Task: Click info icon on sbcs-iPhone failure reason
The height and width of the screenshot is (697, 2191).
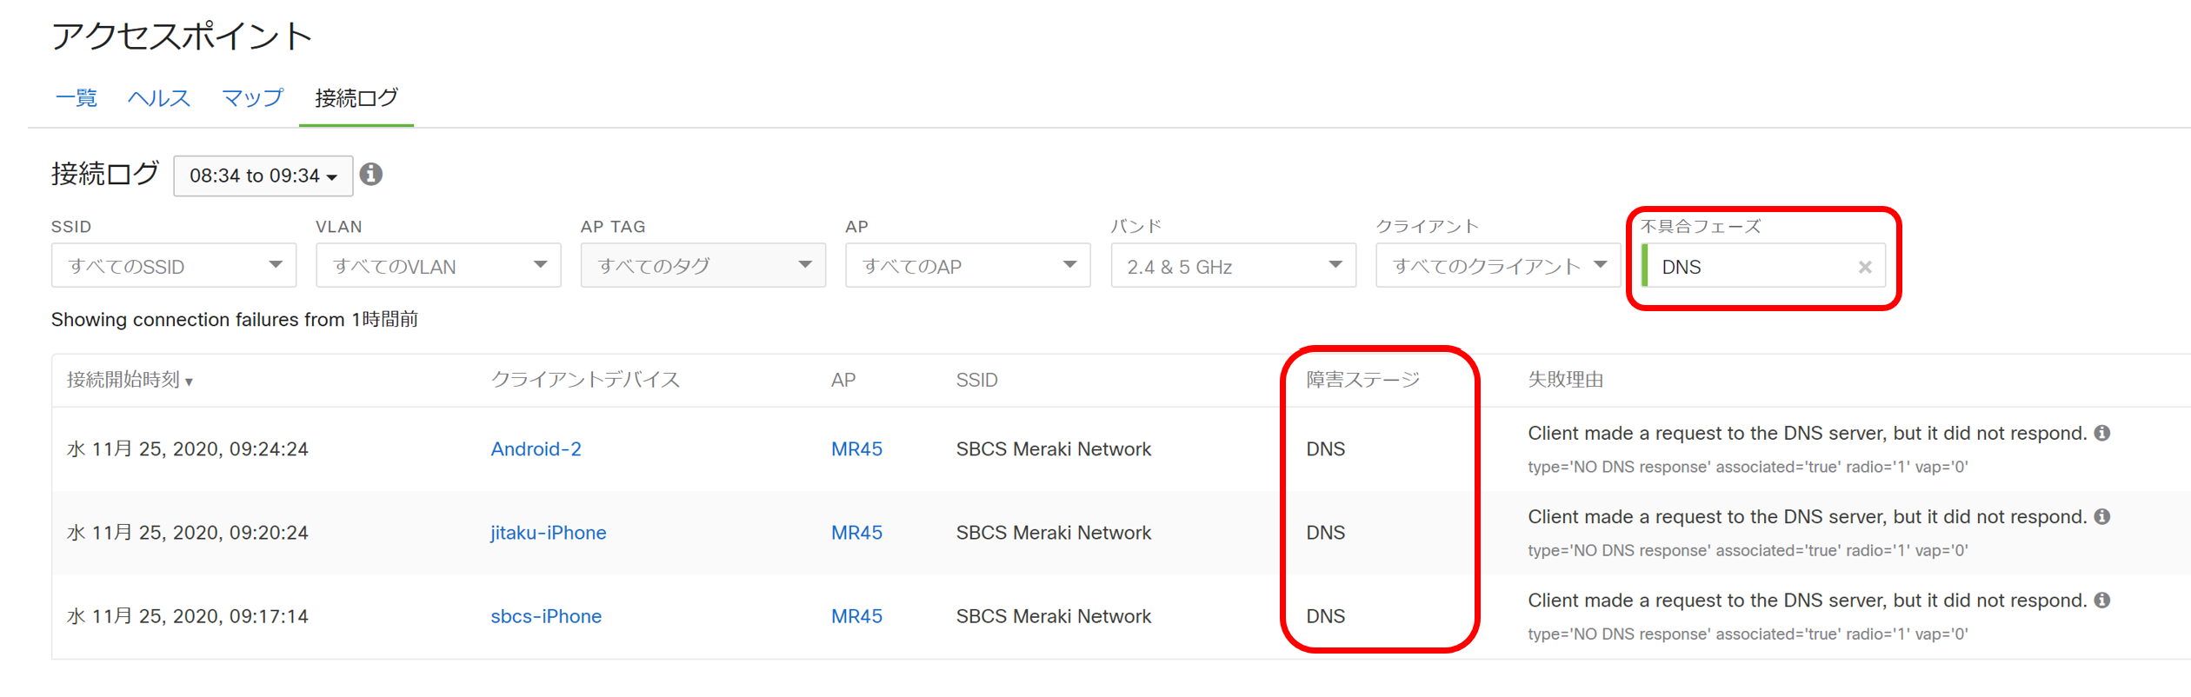Action: [2102, 600]
